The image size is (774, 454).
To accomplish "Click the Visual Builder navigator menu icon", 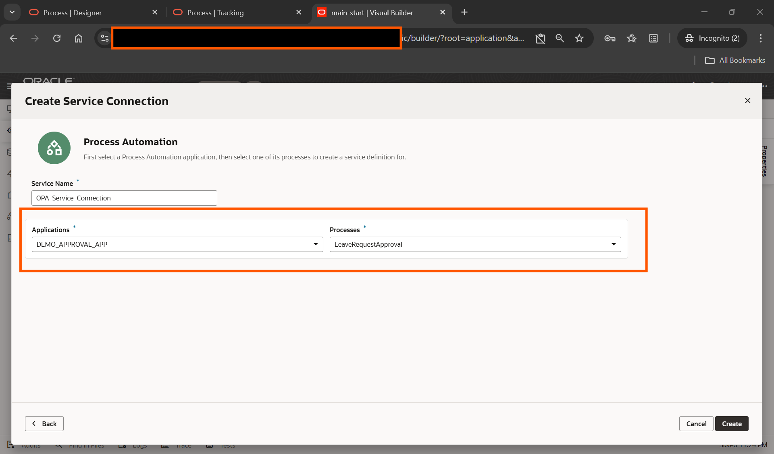I will click(x=9, y=86).
